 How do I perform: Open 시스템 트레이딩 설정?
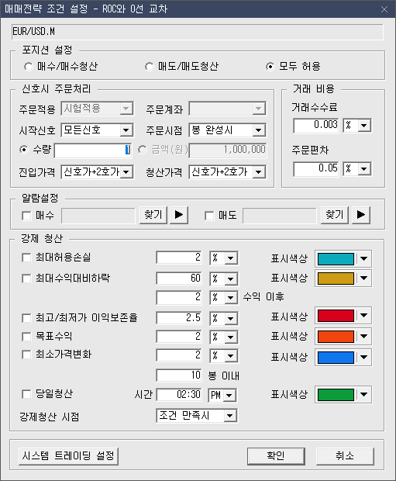(68, 456)
